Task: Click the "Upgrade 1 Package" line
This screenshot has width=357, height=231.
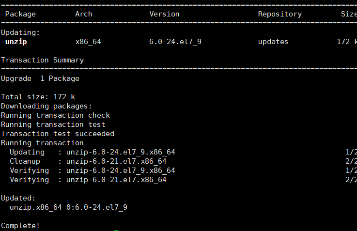Action: (x=40, y=78)
